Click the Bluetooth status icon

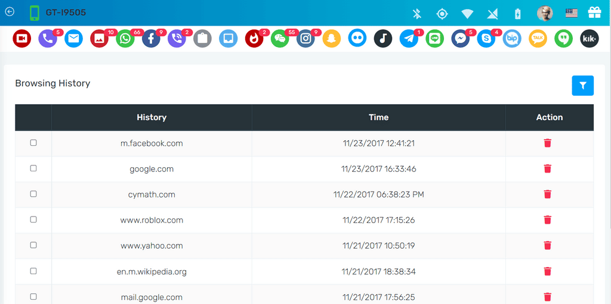pos(417,14)
